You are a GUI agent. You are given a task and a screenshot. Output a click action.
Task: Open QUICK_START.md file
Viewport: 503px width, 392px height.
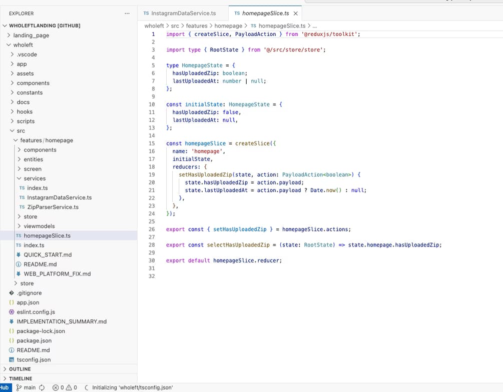point(48,255)
